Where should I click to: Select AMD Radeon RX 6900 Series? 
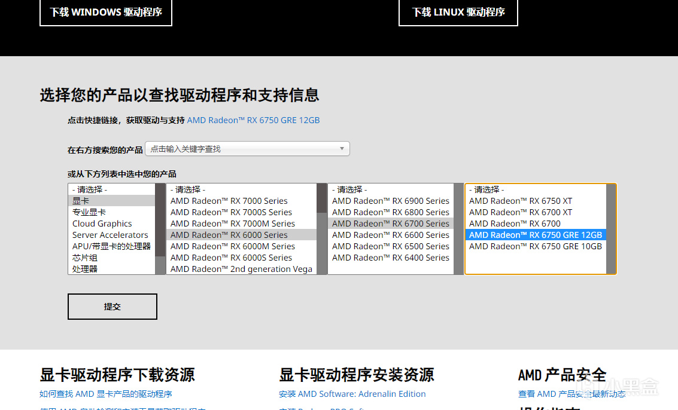(x=391, y=201)
